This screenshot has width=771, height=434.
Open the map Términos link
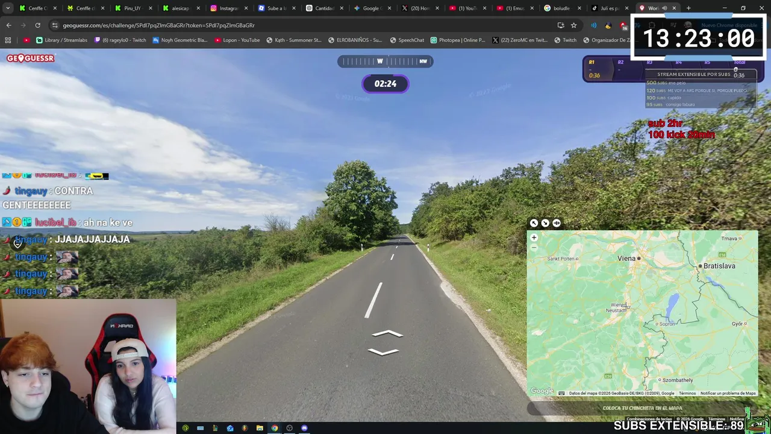point(687,394)
